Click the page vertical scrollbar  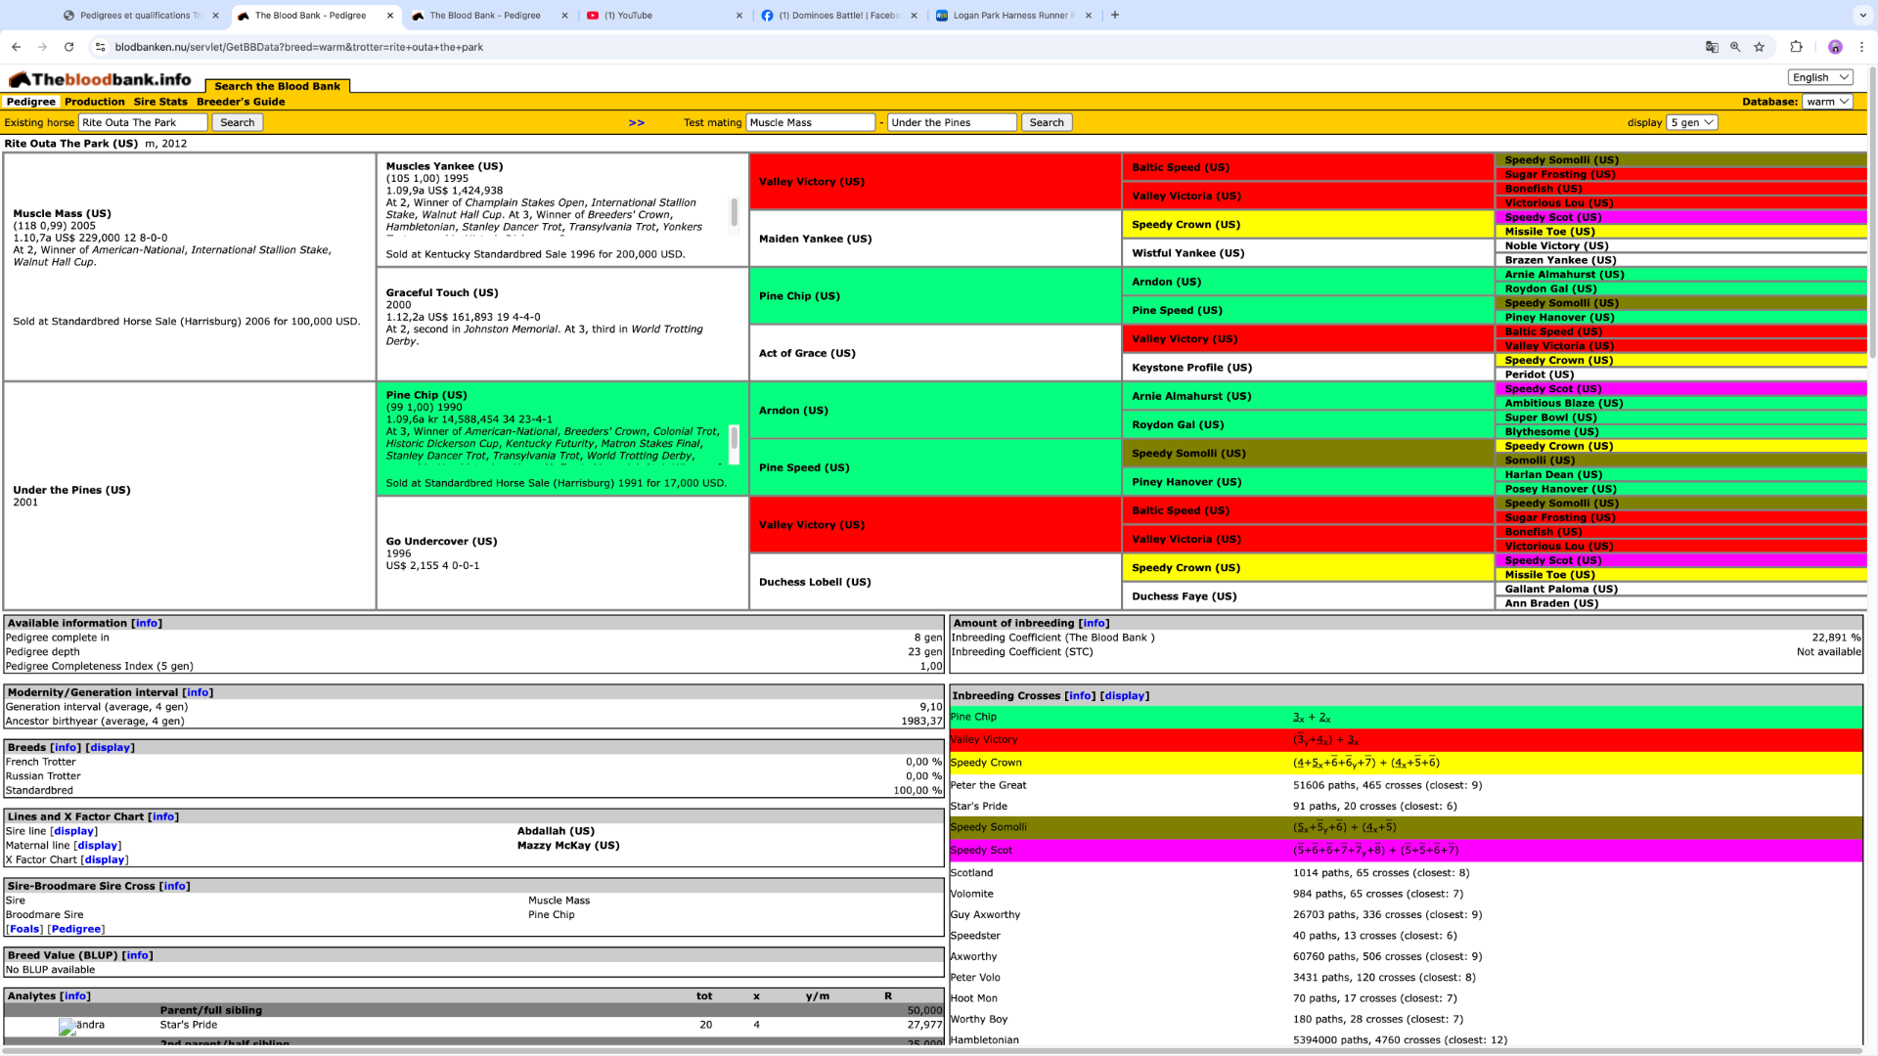point(1872,212)
